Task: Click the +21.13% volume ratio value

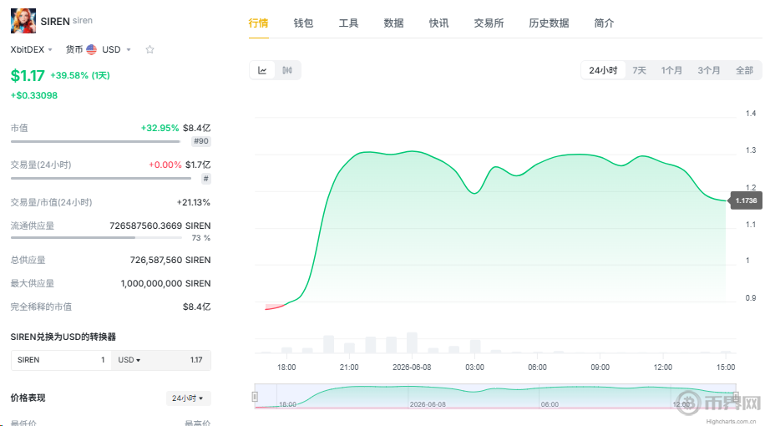Action: [194, 202]
